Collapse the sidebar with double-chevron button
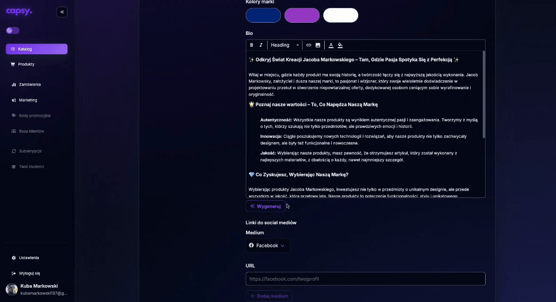The width and height of the screenshot is (556, 302). click(x=62, y=12)
